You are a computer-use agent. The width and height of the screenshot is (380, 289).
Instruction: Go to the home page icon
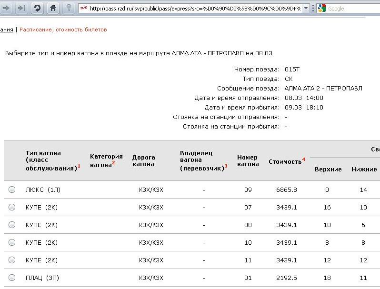pyautogui.click(x=53, y=8)
